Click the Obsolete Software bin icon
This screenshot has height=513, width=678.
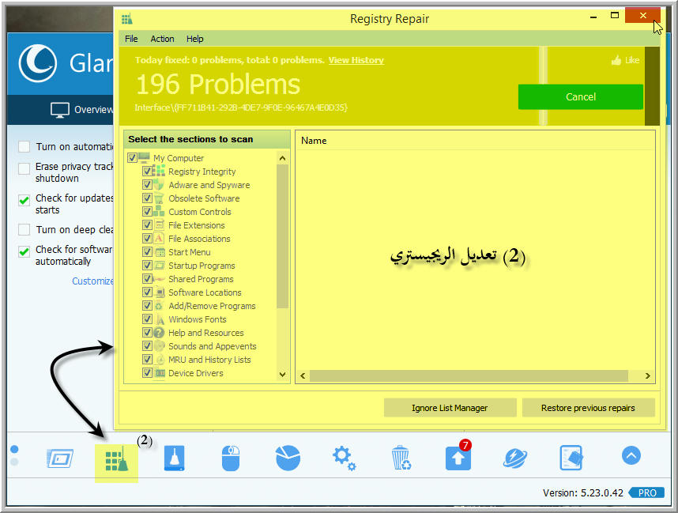[159, 198]
